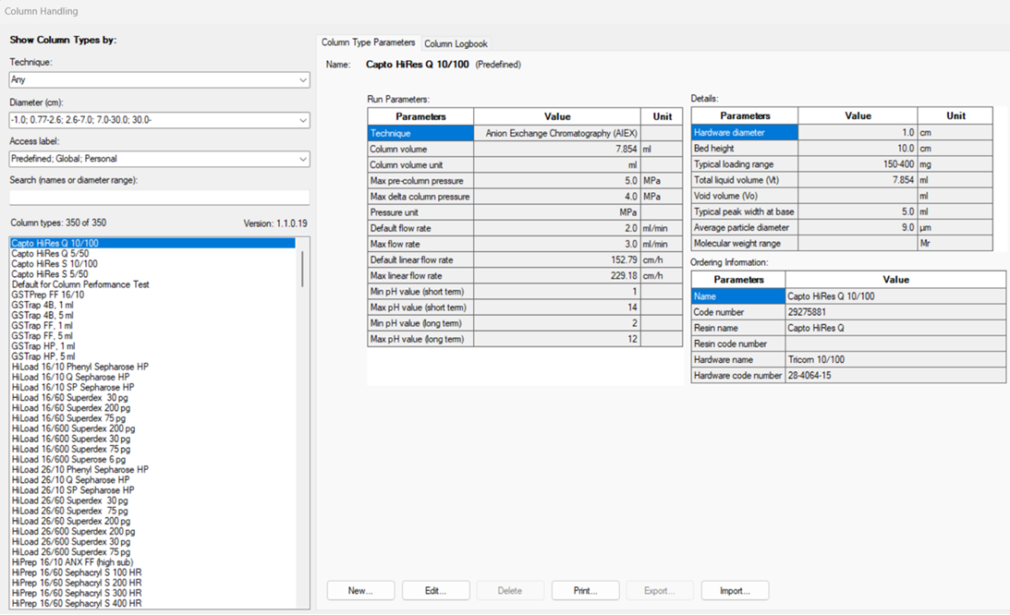Open the Technique dropdown
The height and width of the screenshot is (615, 1010).
[x=159, y=80]
